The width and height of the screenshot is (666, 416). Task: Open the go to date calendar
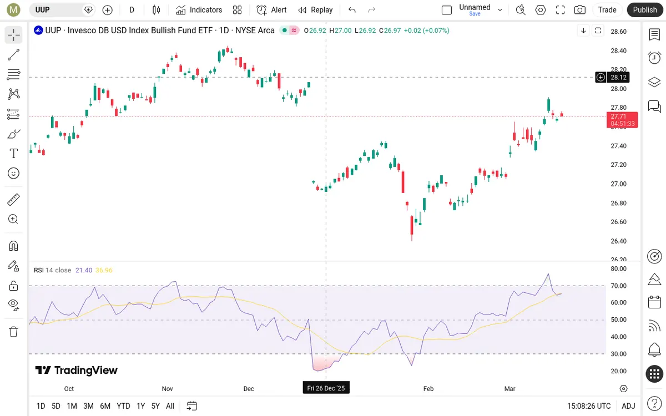[x=192, y=406]
